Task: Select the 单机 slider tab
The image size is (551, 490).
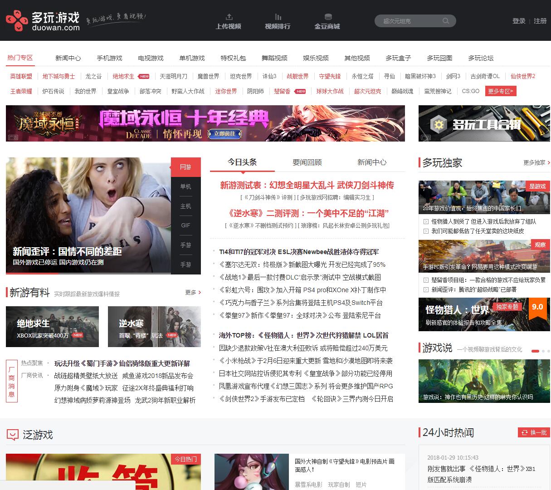Action: pyautogui.click(x=186, y=186)
